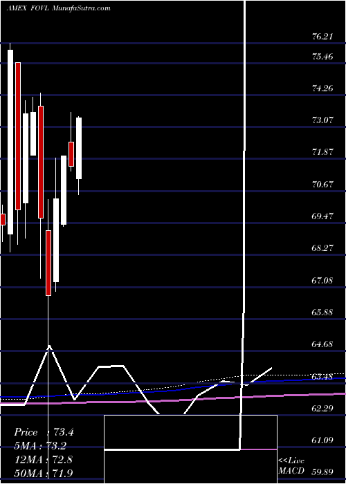Select the red candlestick bottoming near 67.08

tap(48, 263)
